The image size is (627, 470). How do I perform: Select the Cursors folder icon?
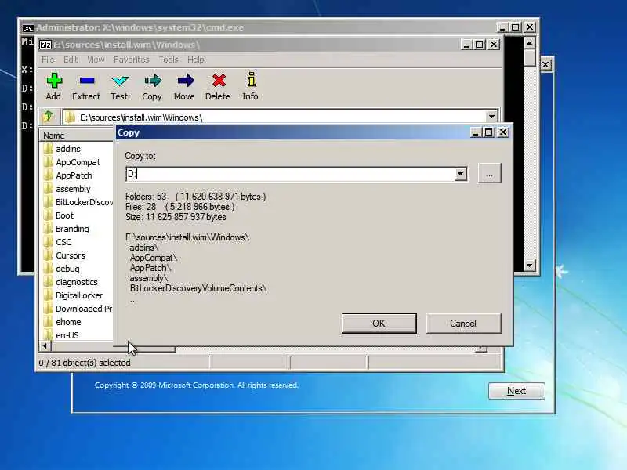pos(48,255)
